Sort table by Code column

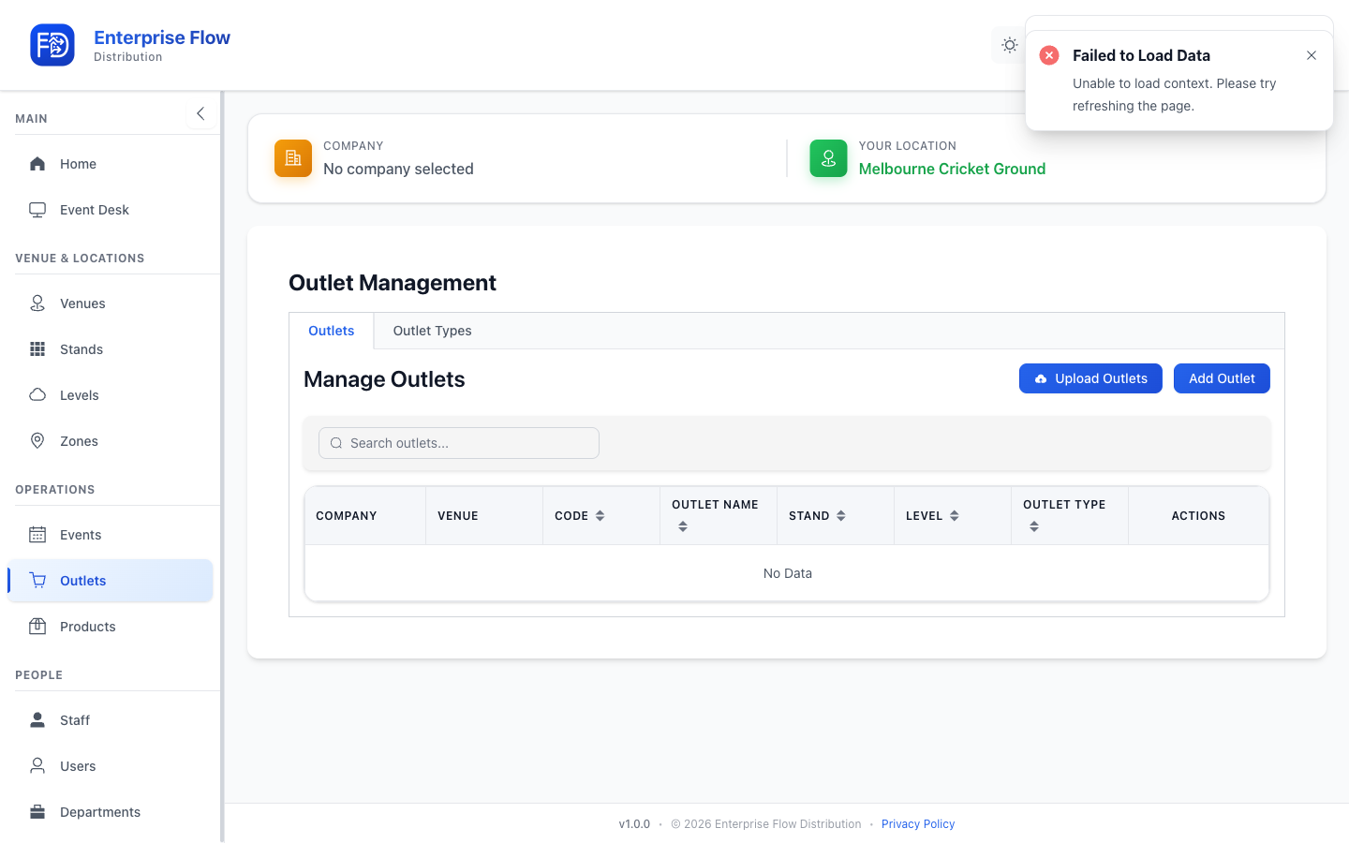[x=600, y=516]
